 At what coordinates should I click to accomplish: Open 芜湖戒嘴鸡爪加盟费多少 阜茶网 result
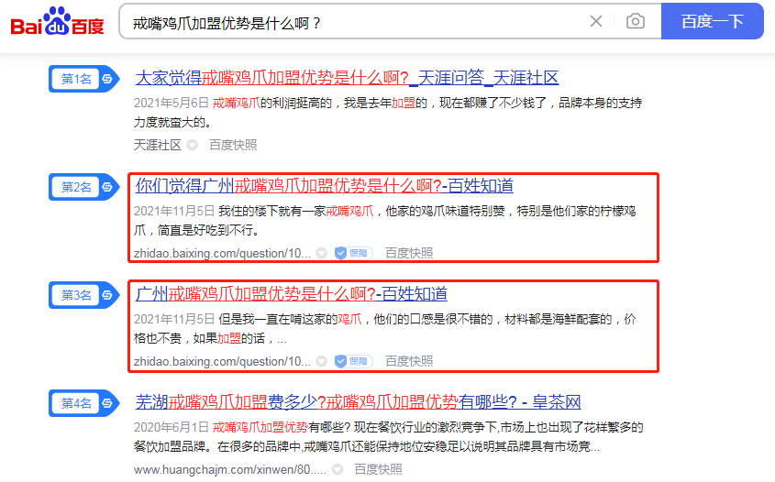(358, 402)
